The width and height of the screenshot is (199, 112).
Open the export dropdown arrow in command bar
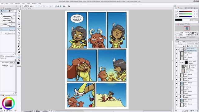66,6
